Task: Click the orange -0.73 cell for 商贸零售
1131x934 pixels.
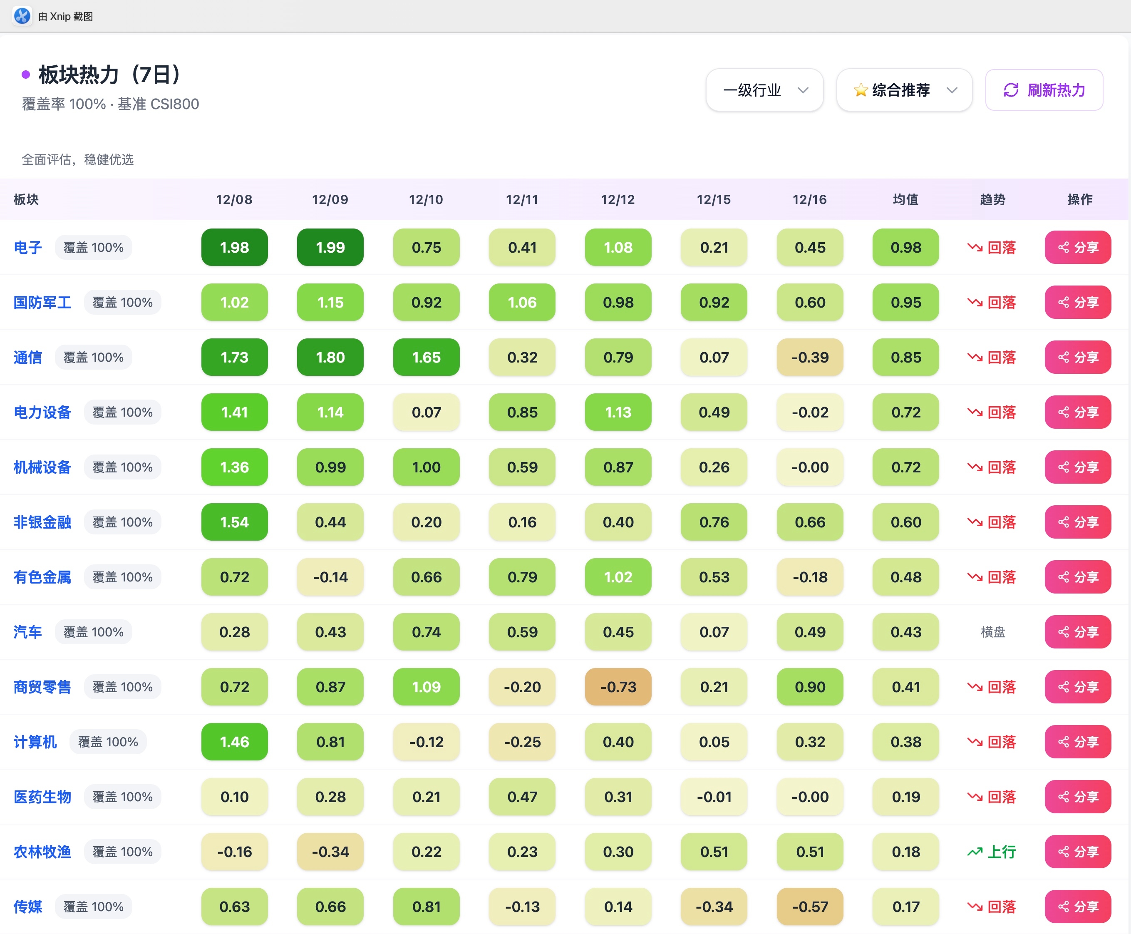Action: click(x=618, y=687)
